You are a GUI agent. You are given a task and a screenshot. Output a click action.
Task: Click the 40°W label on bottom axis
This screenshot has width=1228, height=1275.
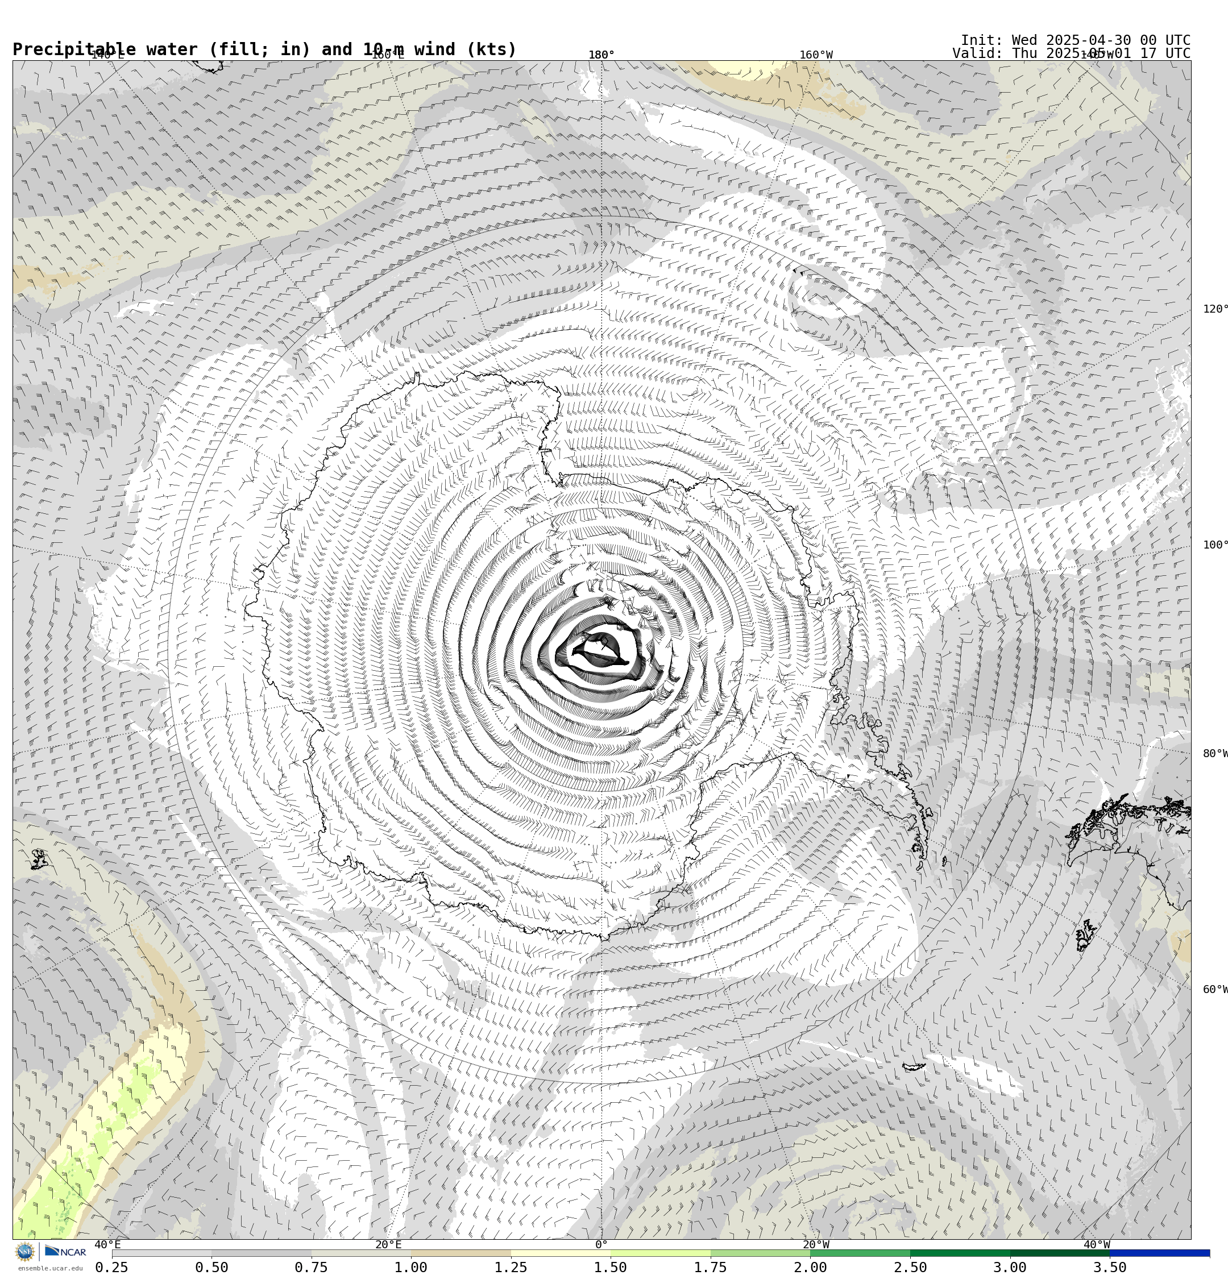point(1097,1244)
